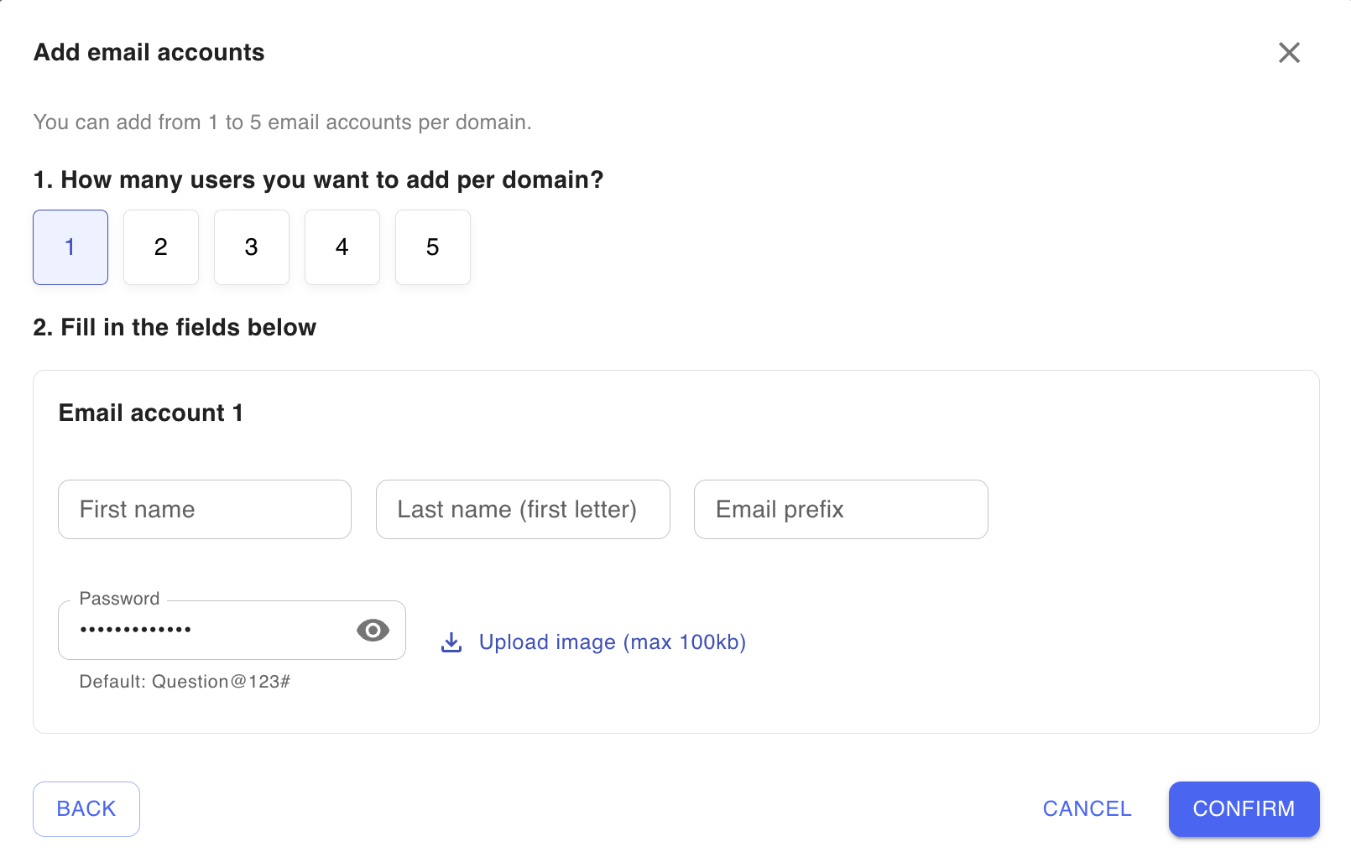1351x862 pixels.
Task: Set 5 users per domain
Action: pyautogui.click(x=433, y=247)
